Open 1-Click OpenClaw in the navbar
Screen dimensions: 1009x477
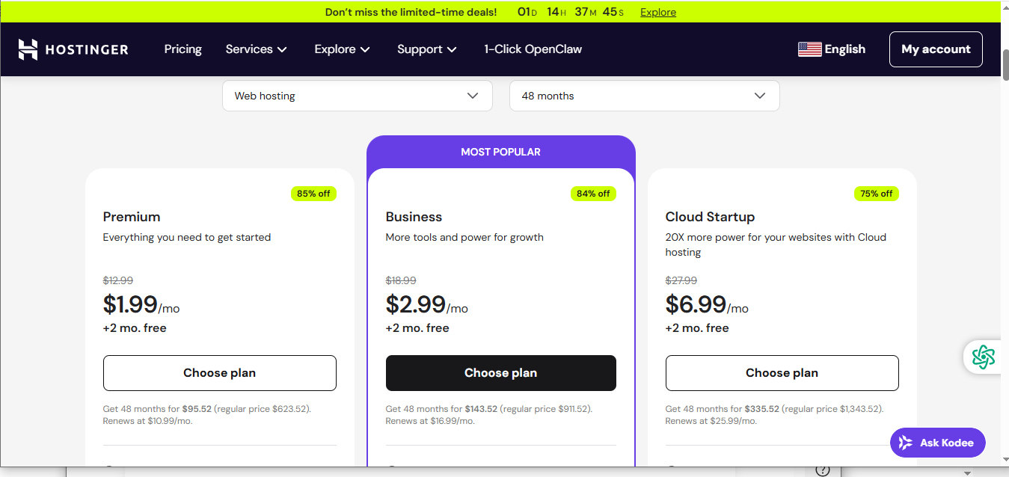pyautogui.click(x=533, y=49)
